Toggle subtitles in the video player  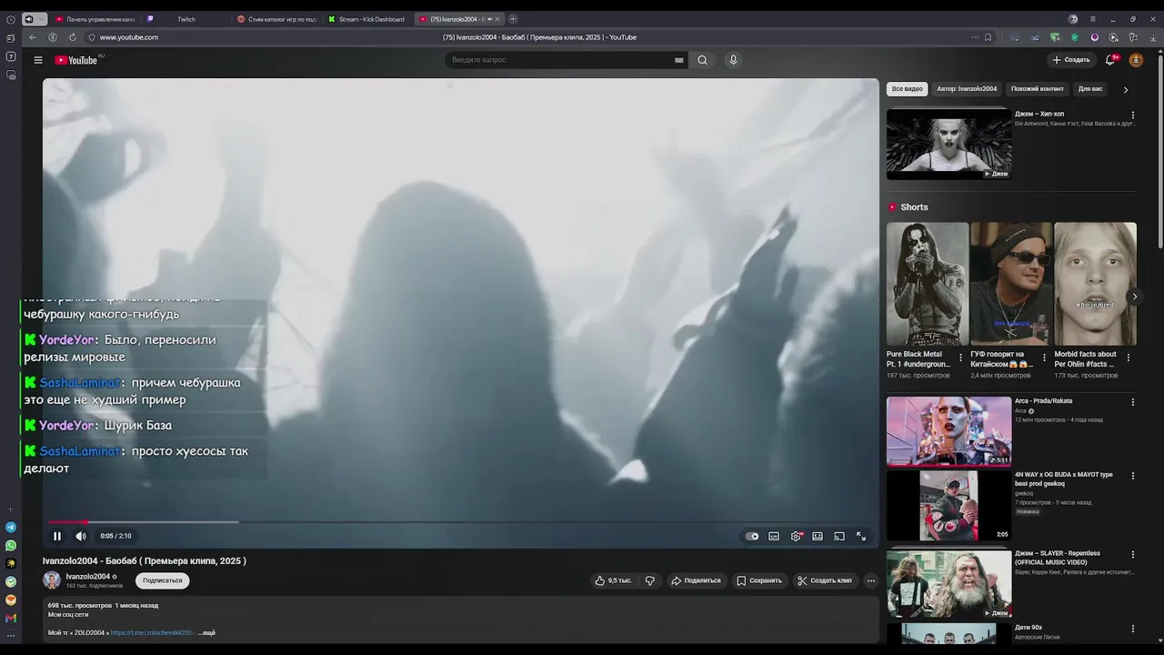pos(774,537)
